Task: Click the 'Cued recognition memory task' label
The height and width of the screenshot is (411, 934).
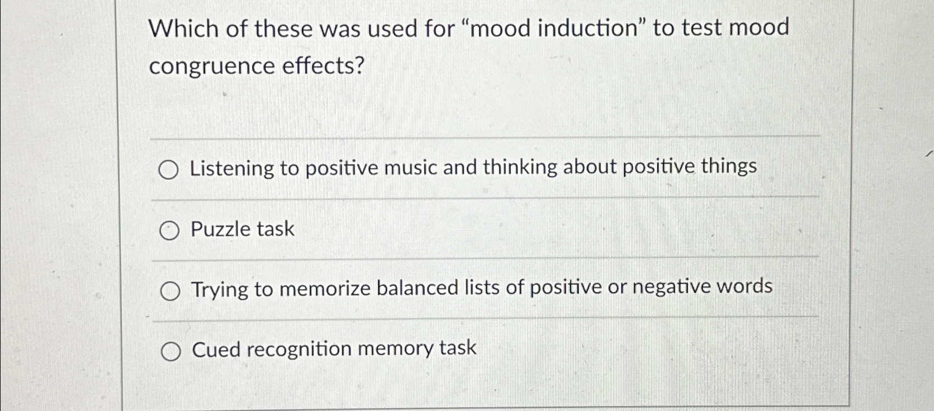Action: pos(333,349)
